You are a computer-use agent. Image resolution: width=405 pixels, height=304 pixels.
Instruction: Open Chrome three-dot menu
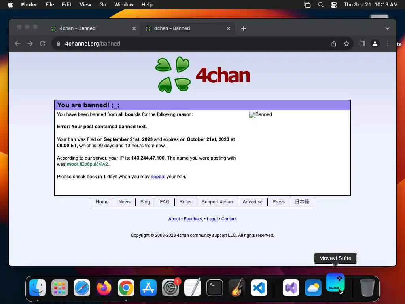388,44
